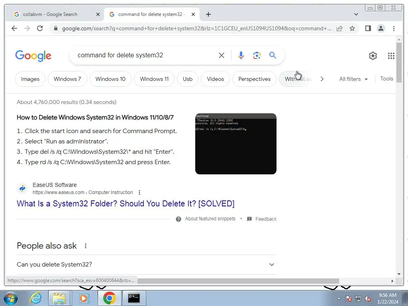Launch Internet Explorer from taskbar

point(35,298)
